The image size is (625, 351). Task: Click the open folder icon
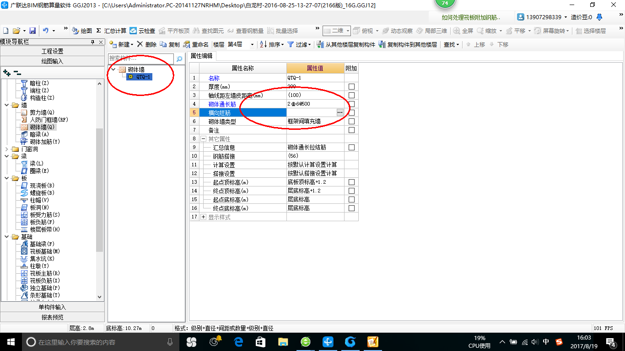16,31
